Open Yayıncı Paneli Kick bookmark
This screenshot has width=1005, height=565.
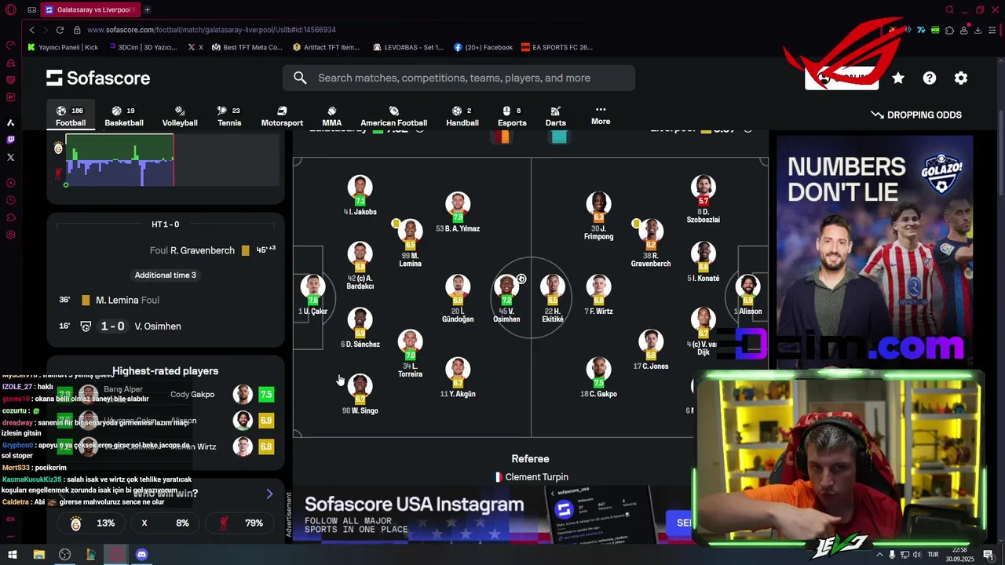(63, 47)
